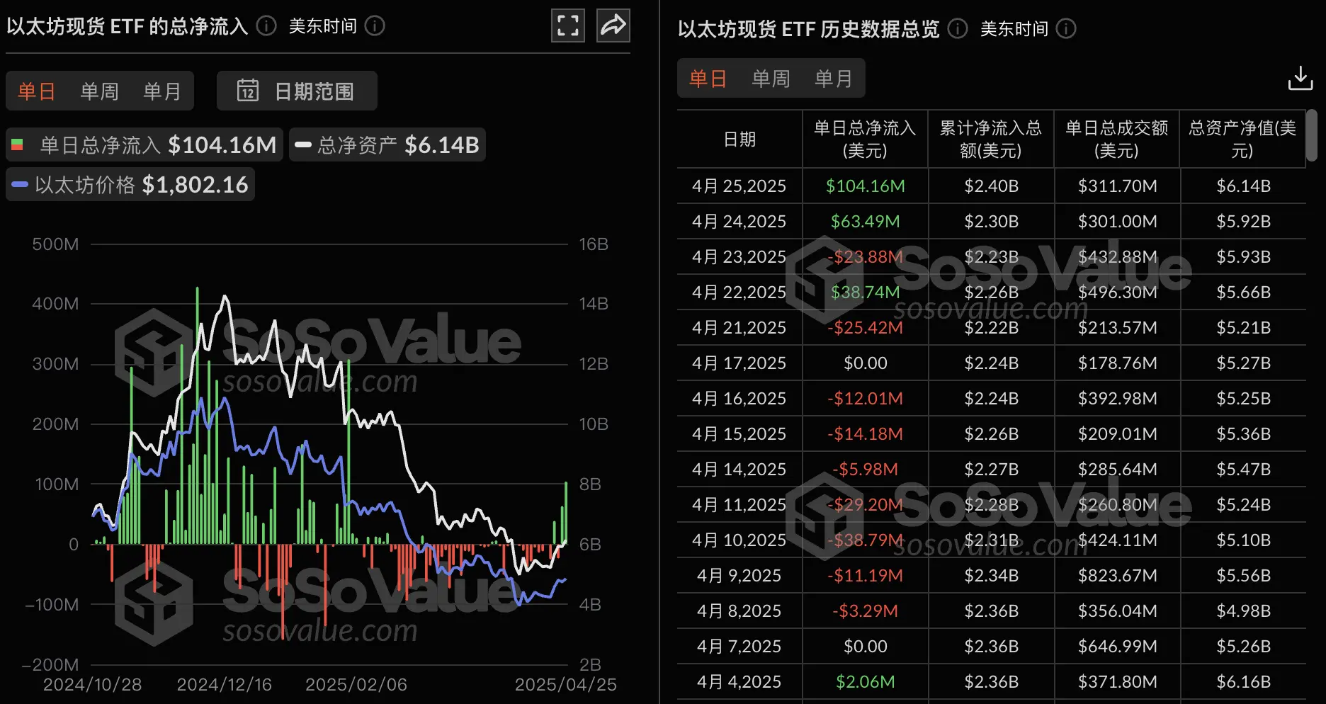1326x704 pixels.
Task: Select 单月 granularity for the chart
Action: coord(161,91)
